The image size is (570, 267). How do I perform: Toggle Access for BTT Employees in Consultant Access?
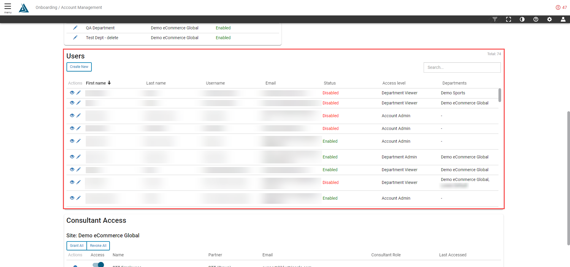coord(98,264)
